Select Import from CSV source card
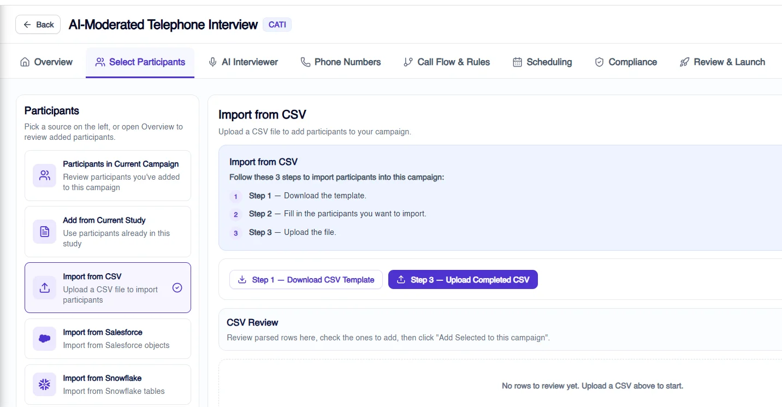 (x=108, y=288)
